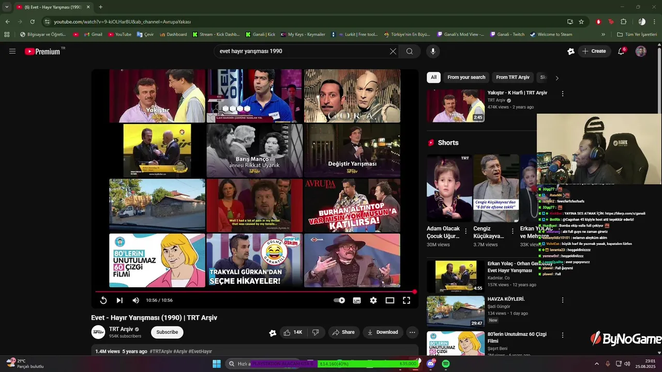662x372 pixels.
Task: Subscribe to TRT Arşiv
Action: point(167,332)
